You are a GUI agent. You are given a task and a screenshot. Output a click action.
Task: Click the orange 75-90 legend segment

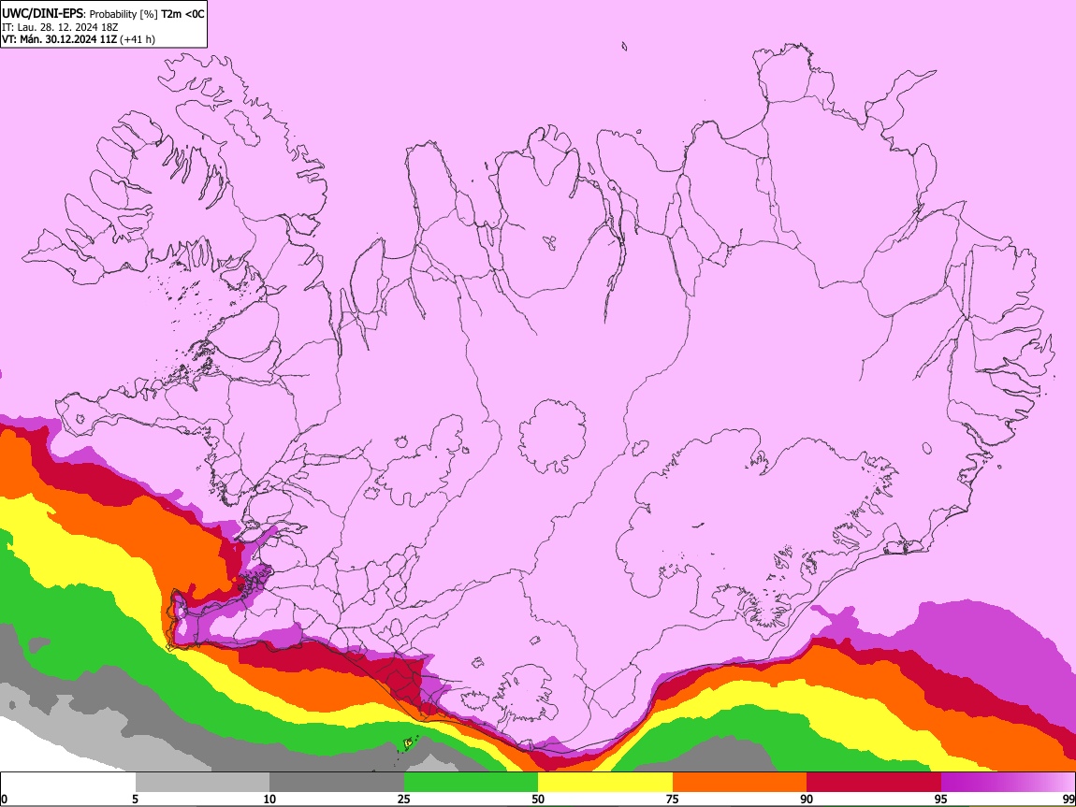pos(739,783)
